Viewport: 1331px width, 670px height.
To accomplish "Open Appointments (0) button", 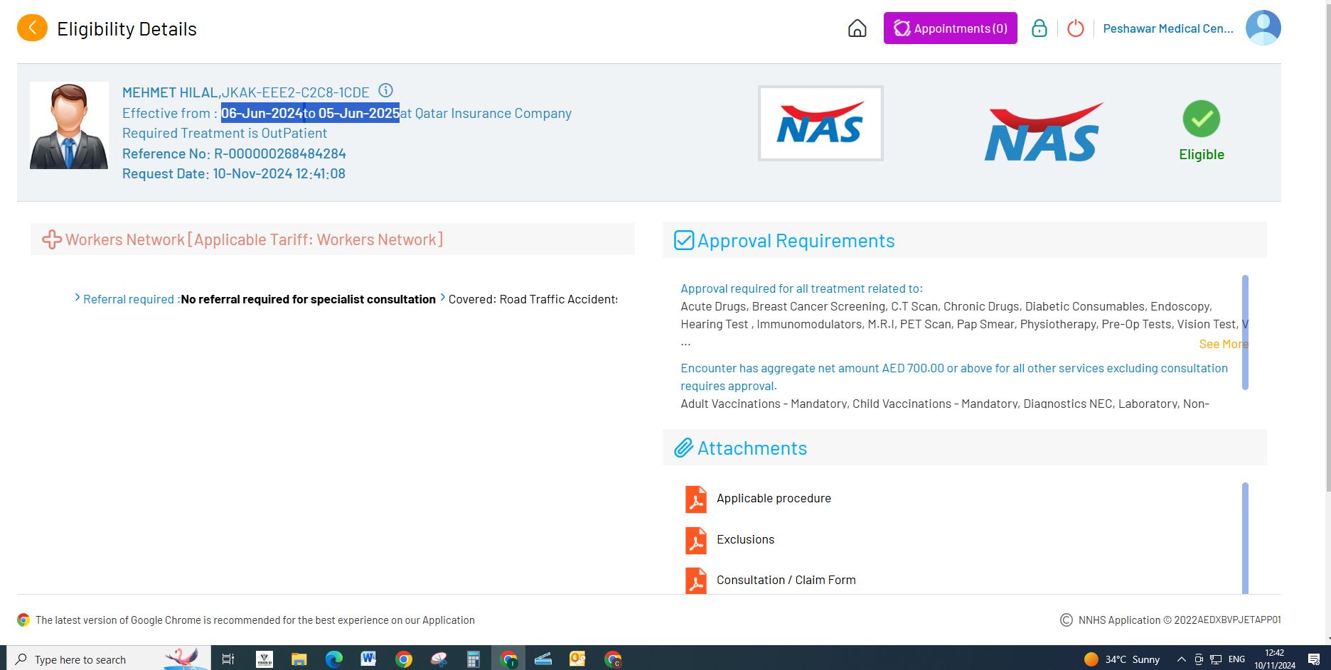I will click(x=950, y=28).
